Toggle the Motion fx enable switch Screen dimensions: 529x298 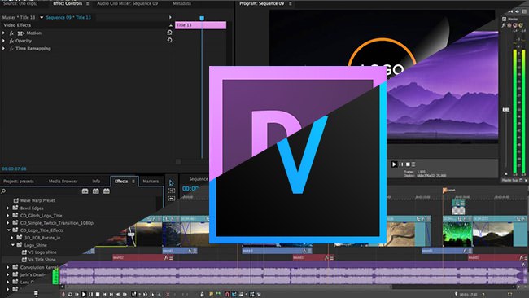coord(11,33)
